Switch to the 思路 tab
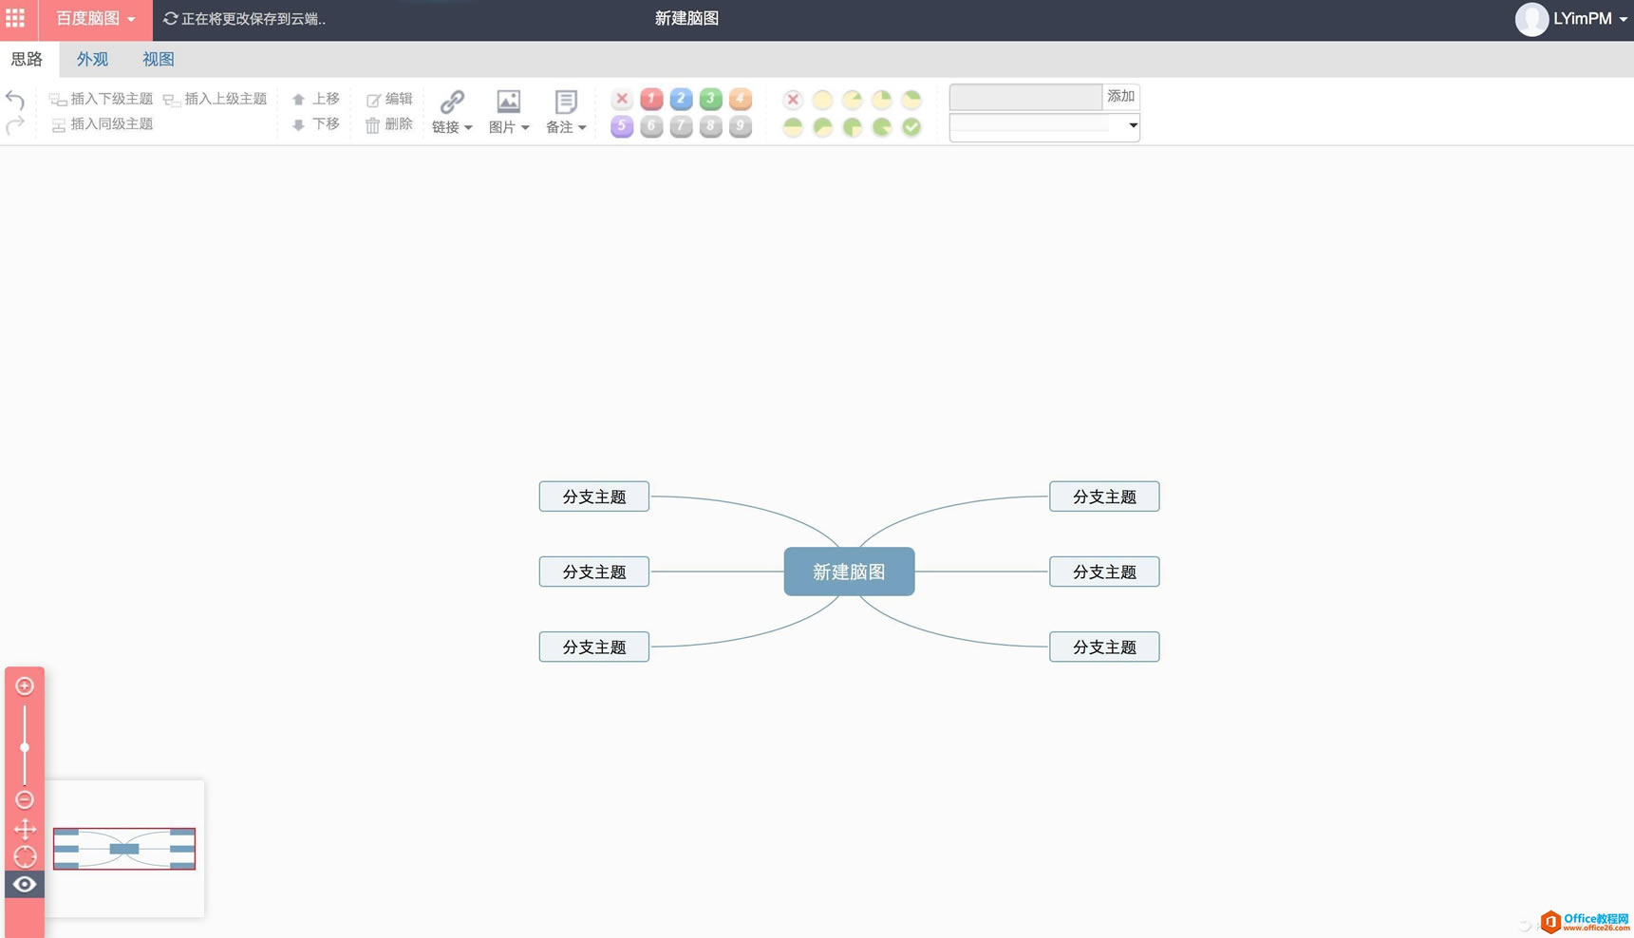This screenshot has width=1634, height=938. (x=28, y=59)
